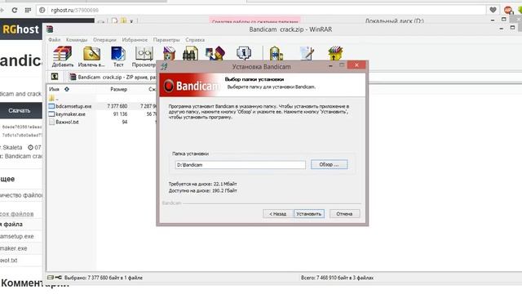Click 'Требуется на диске: 22.1 Мбайт' text
Image resolution: width=522 pixels, height=294 pixels.
point(203,184)
